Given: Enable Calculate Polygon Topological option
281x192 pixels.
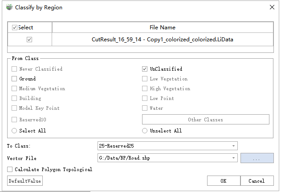Looking at the screenshot, I should pos(10,169).
